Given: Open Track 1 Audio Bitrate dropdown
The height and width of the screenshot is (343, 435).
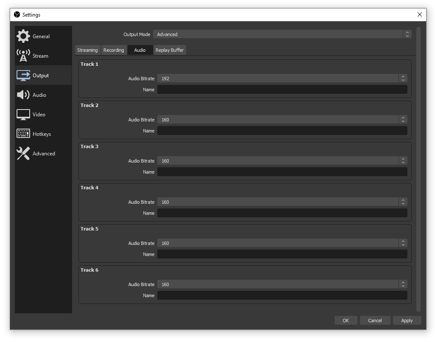Looking at the screenshot, I should pos(282,78).
